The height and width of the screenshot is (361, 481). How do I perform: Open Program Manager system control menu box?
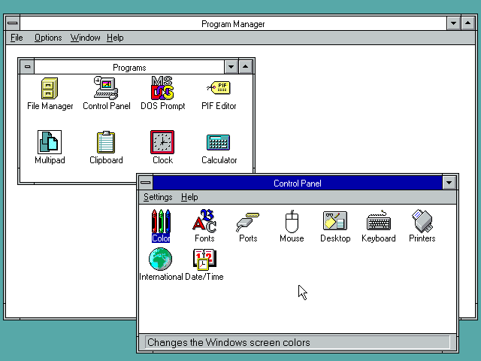pos(13,23)
